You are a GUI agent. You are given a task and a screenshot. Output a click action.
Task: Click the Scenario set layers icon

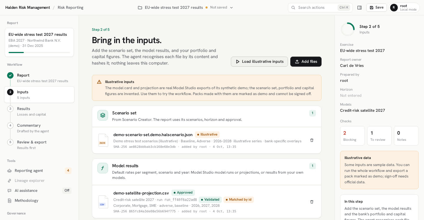[x=103, y=115]
